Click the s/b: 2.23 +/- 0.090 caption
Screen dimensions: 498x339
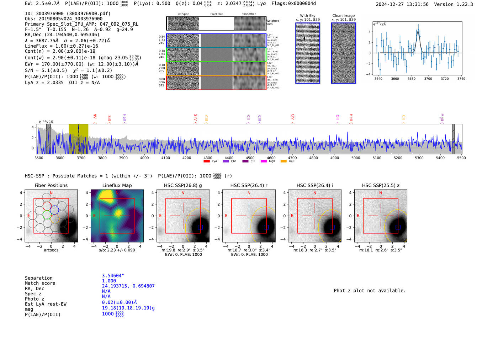117,250
